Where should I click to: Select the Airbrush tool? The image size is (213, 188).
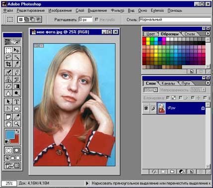8,73
